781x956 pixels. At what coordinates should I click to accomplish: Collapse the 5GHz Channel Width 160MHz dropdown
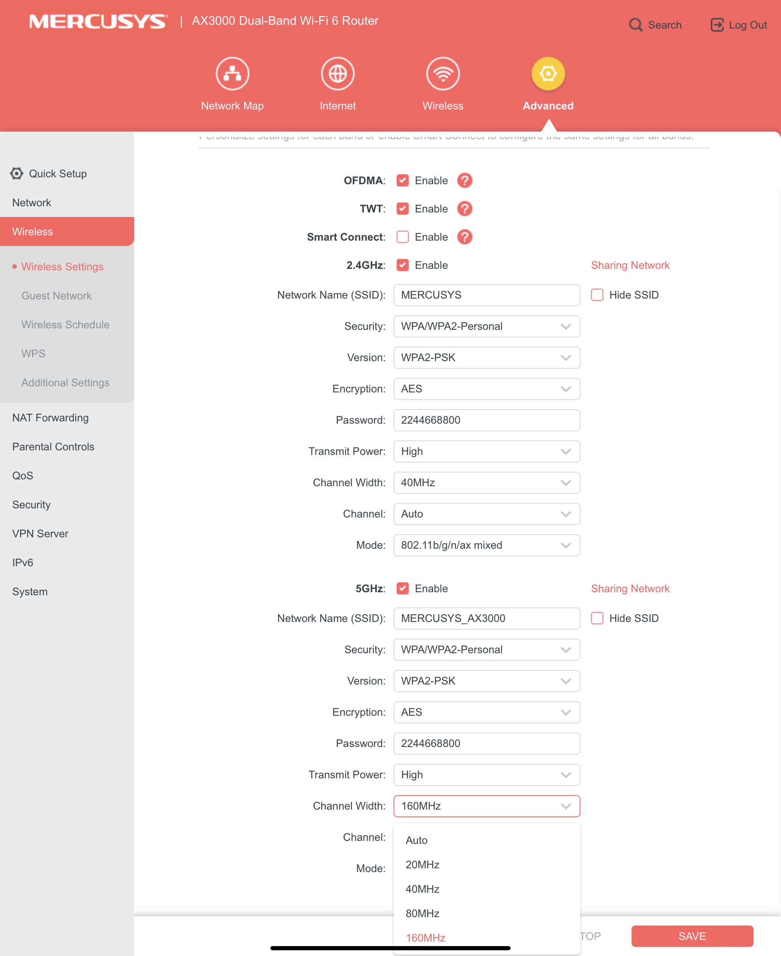pos(486,806)
